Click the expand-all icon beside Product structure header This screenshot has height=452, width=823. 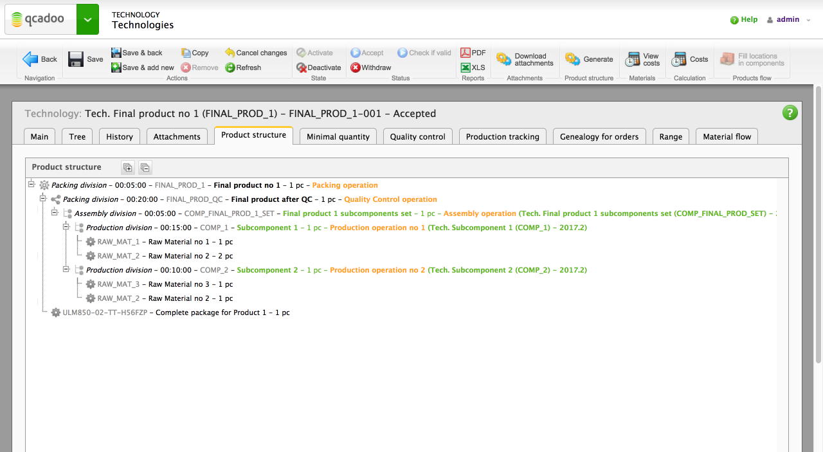(x=127, y=167)
